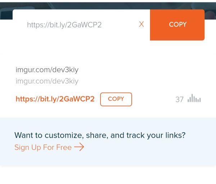Click the 37 clicks counter

pos(179,99)
